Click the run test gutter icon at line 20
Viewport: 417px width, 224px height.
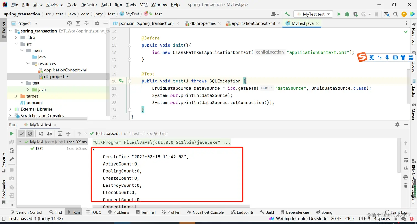[121, 81]
